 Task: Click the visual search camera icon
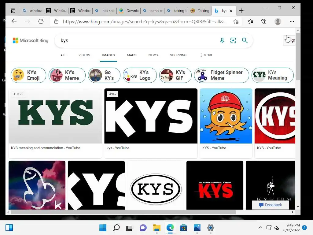[233, 40]
